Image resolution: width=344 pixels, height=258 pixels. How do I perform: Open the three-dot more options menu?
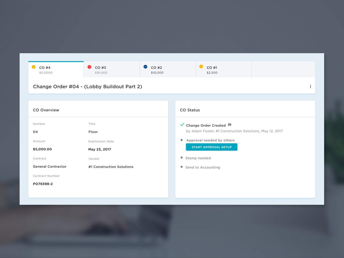(x=310, y=87)
